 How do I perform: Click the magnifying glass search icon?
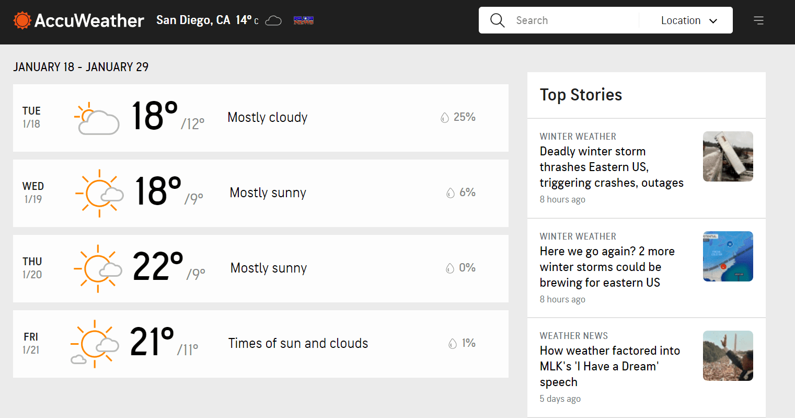coord(497,20)
